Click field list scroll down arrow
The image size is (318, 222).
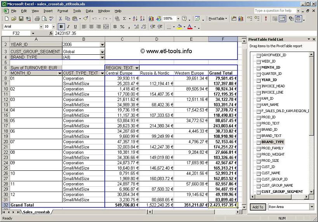311,192
